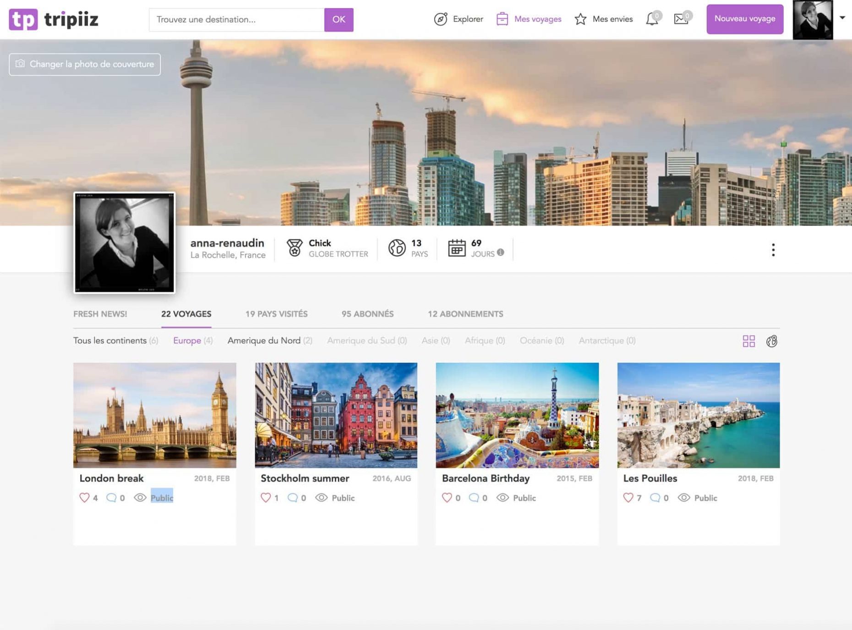Open the 95 Abonnés tab
Screen dimensions: 852x630
point(367,314)
